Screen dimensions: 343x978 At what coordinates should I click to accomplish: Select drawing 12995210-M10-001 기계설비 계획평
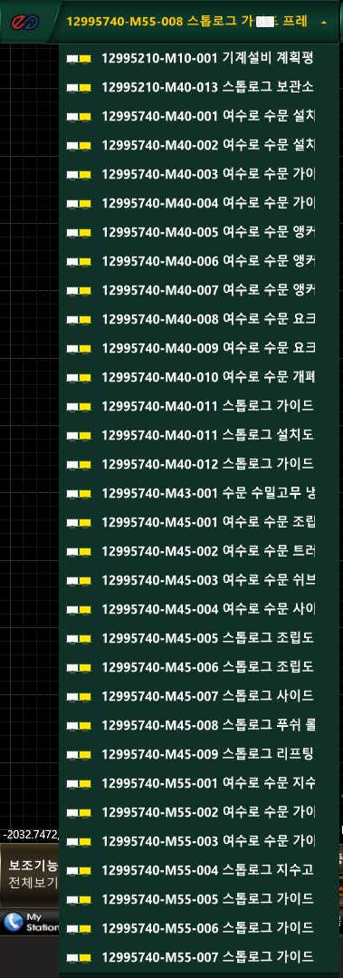point(198,58)
